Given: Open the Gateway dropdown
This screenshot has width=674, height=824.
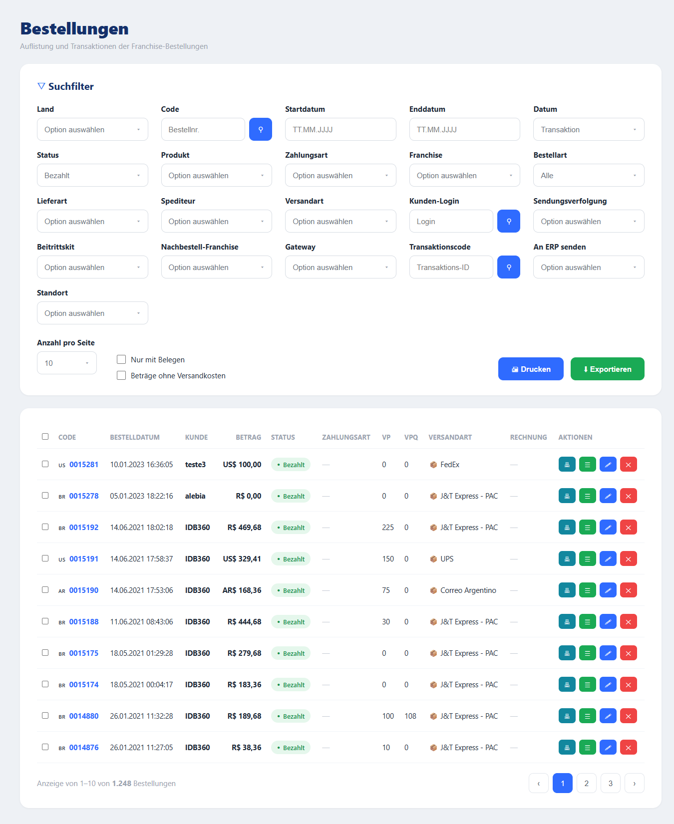Looking at the screenshot, I should tap(340, 267).
